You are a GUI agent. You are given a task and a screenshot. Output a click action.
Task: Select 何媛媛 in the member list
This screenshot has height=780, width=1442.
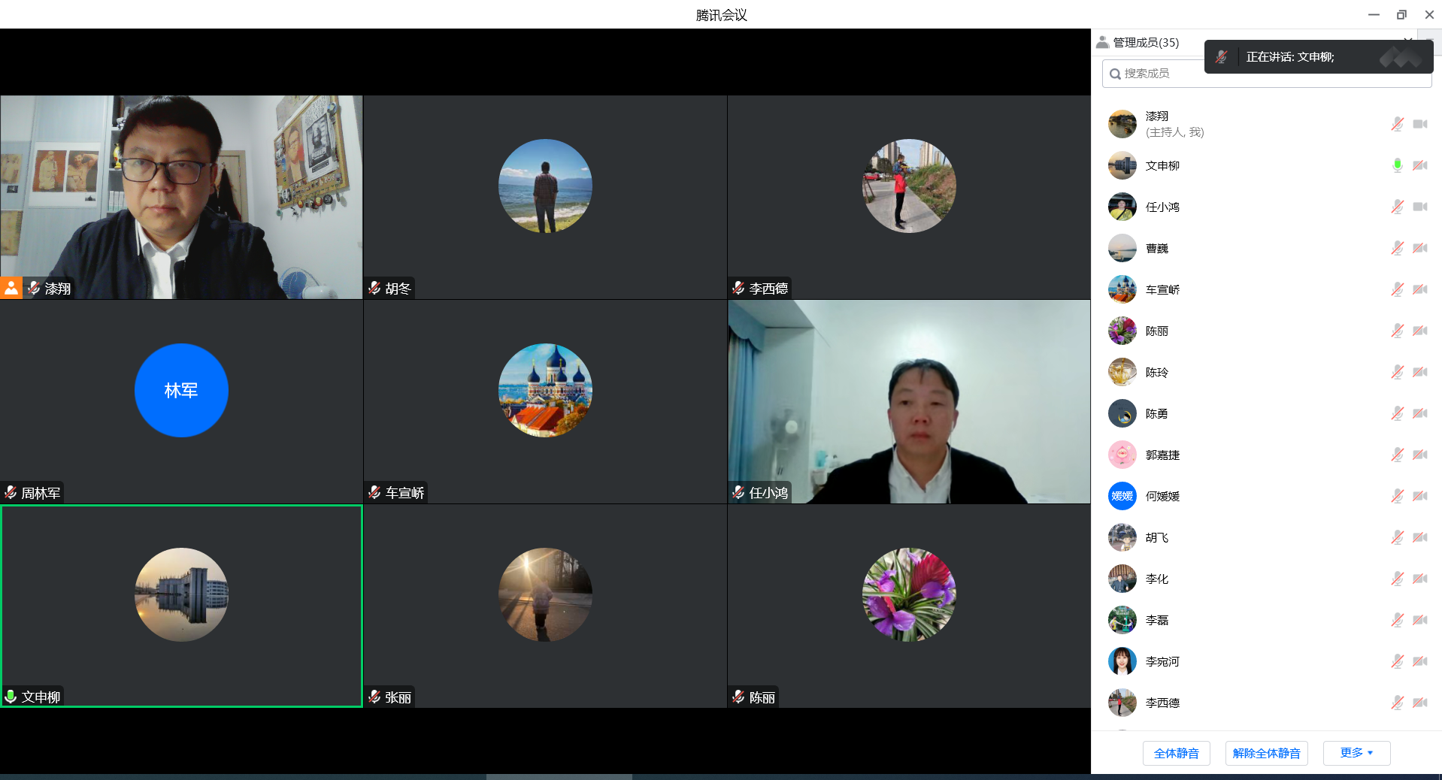[x=1162, y=496]
